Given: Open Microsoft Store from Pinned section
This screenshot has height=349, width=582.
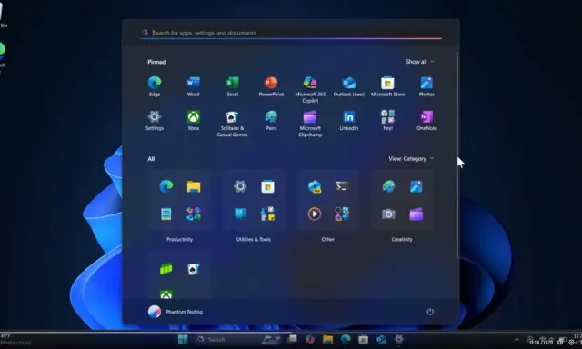Looking at the screenshot, I should [x=388, y=86].
